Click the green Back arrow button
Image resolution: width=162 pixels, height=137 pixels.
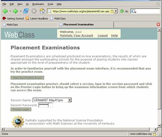click(5, 11)
